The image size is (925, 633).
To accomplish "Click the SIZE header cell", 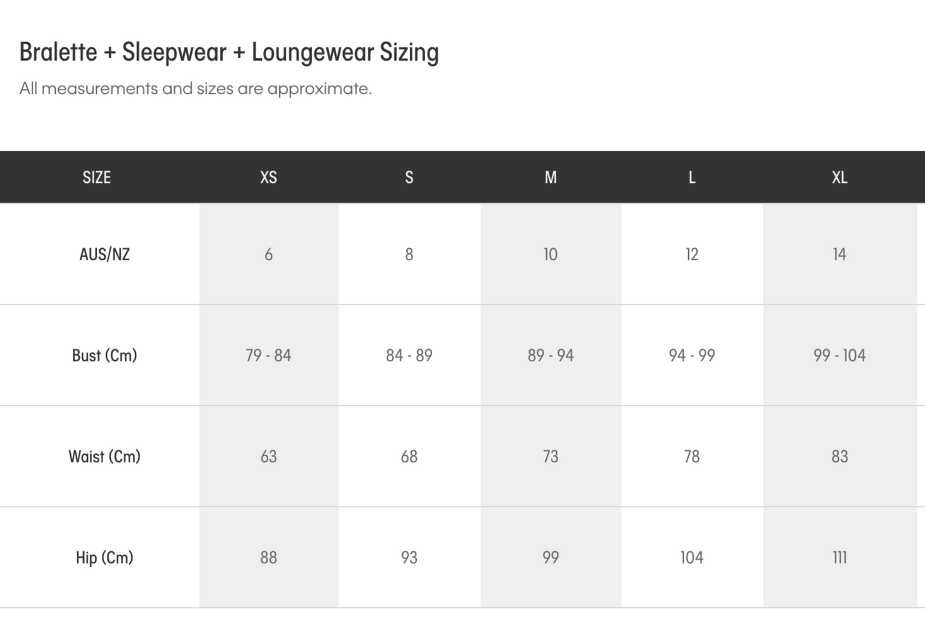I will point(97,178).
